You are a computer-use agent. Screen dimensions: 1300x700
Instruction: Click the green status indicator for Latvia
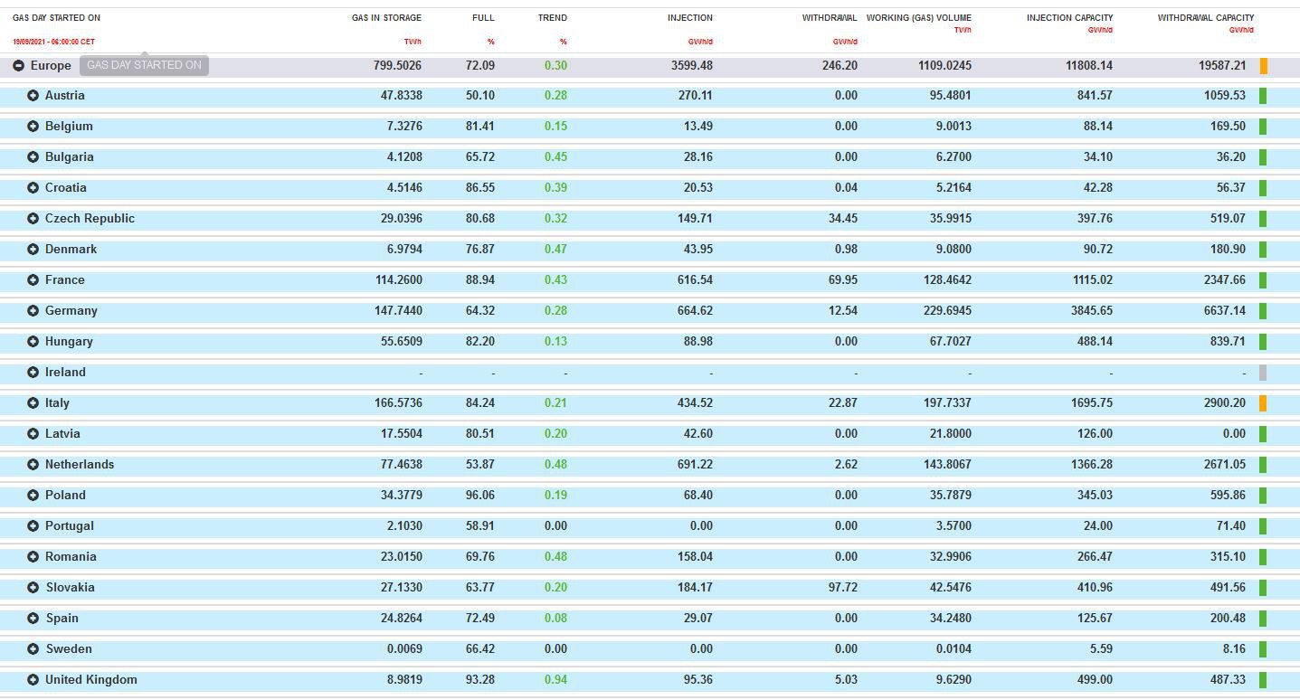(1263, 434)
